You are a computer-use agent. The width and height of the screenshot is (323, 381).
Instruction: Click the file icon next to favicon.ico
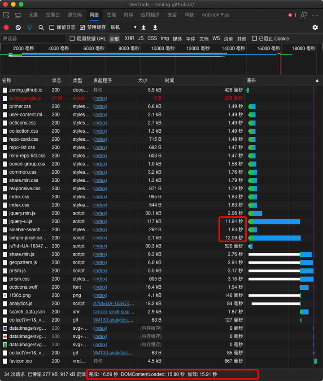coord(5,361)
